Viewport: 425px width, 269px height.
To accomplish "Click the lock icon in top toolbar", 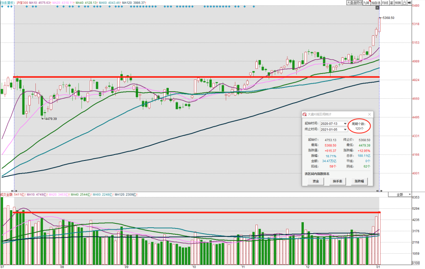I will click(404, 3).
